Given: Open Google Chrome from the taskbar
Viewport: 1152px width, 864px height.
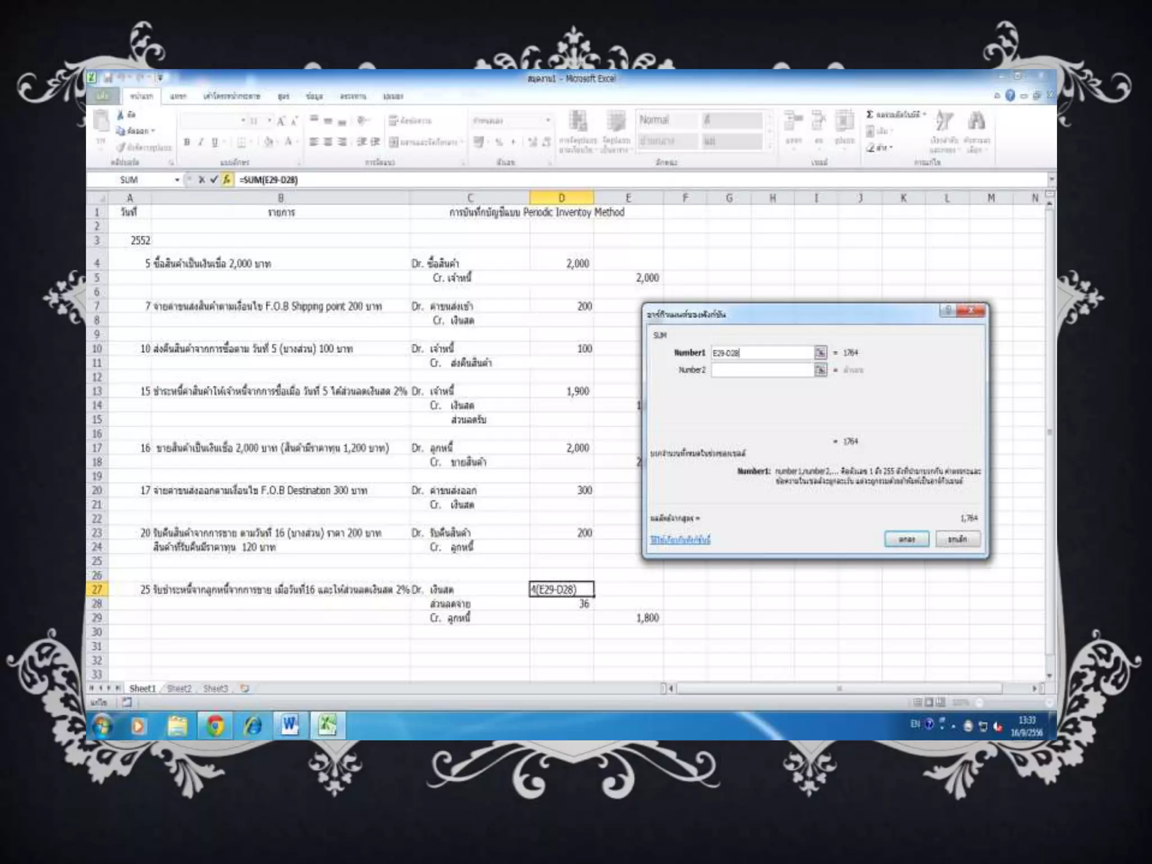Looking at the screenshot, I should click(x=215, y=725).
